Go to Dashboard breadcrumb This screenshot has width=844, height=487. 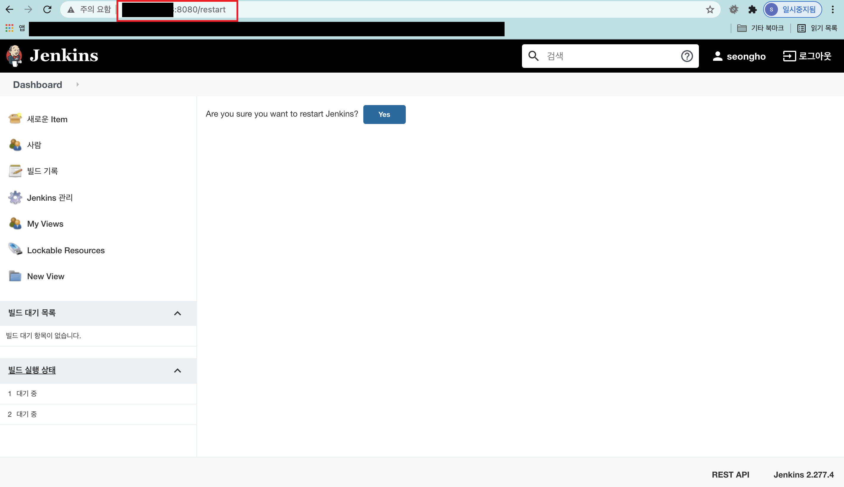[x=37, y=85]
